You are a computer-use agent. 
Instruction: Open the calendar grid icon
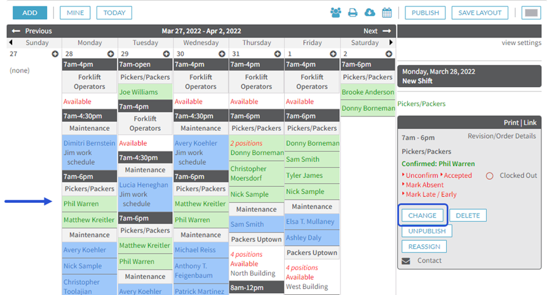tap(387, 13)
